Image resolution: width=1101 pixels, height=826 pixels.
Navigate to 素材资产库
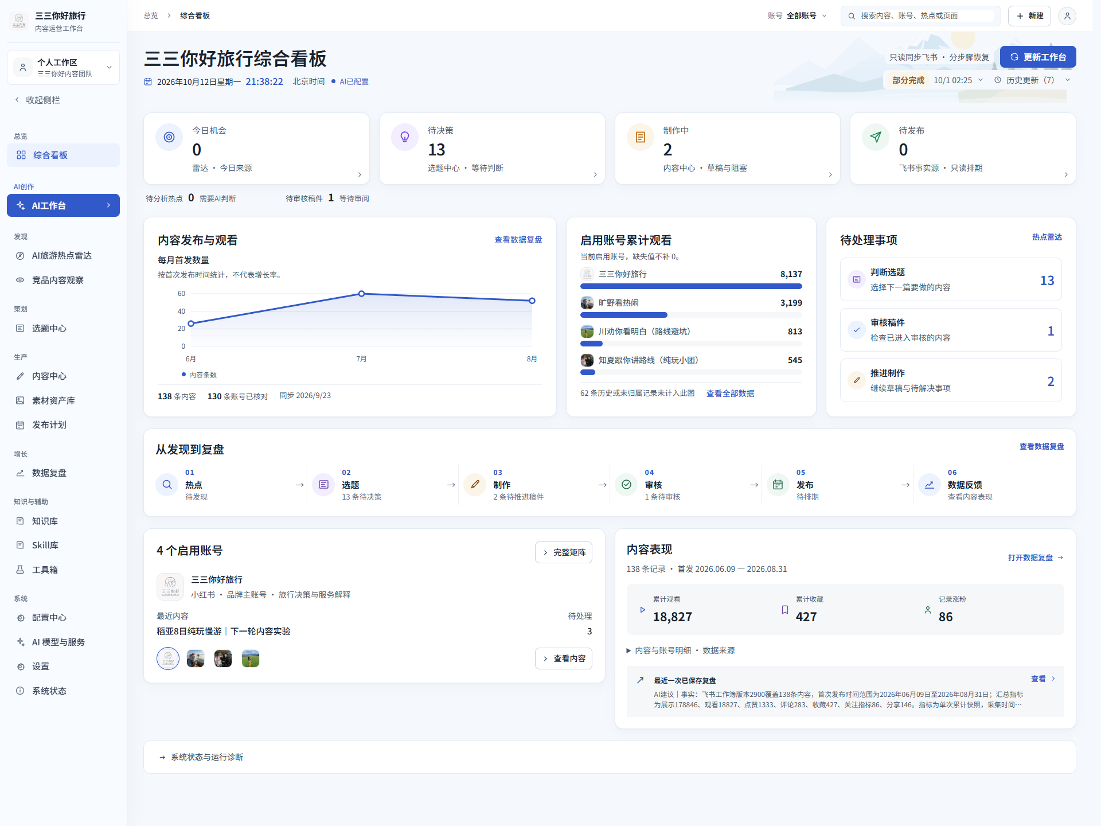click(63, 401)
